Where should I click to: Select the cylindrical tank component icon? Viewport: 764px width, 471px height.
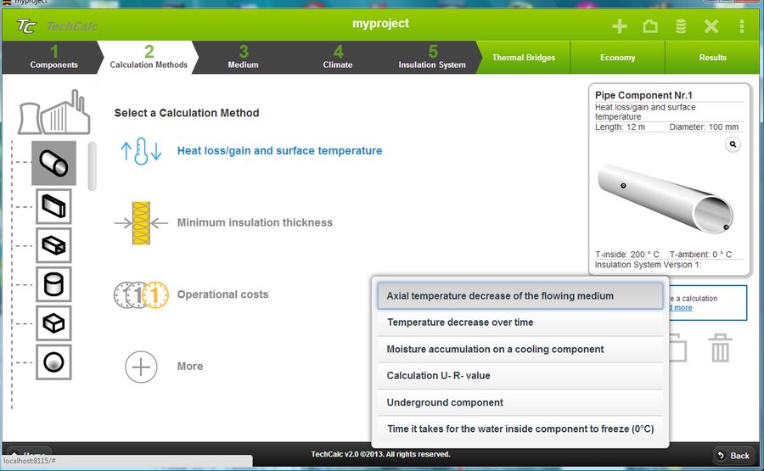click(53, 284)
